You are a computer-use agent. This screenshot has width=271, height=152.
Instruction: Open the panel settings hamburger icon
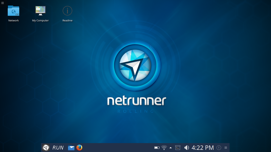(226, 148)
